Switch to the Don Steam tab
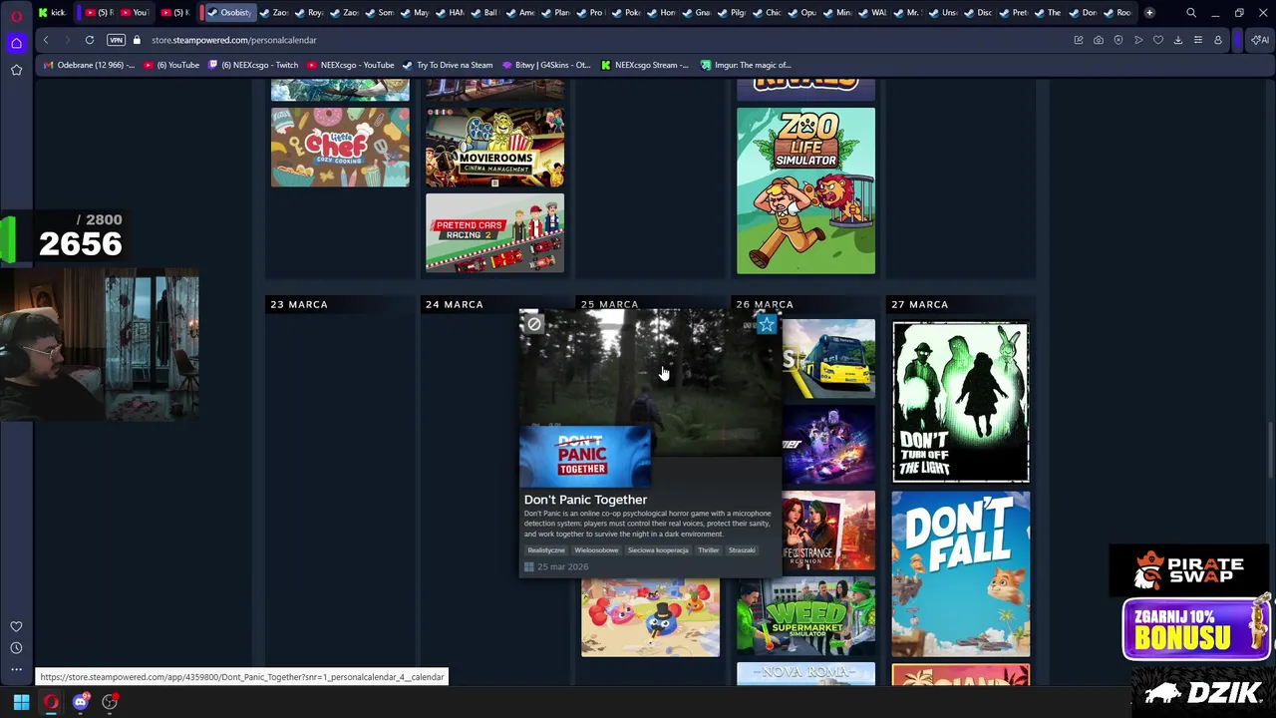1276x718 pixels. pos(1084,13)
